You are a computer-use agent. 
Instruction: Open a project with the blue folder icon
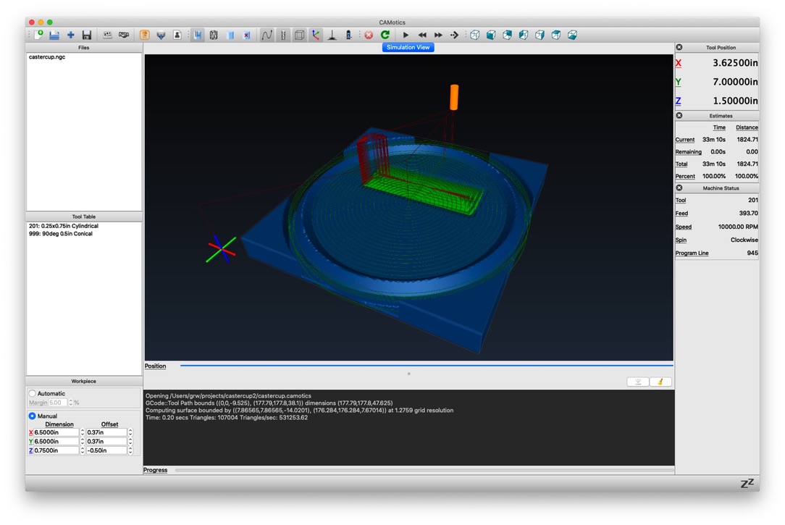pos(54,35)
